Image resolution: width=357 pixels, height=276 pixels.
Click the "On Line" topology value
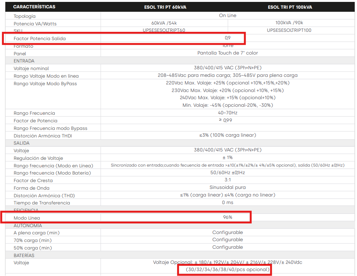pos(228,16)
